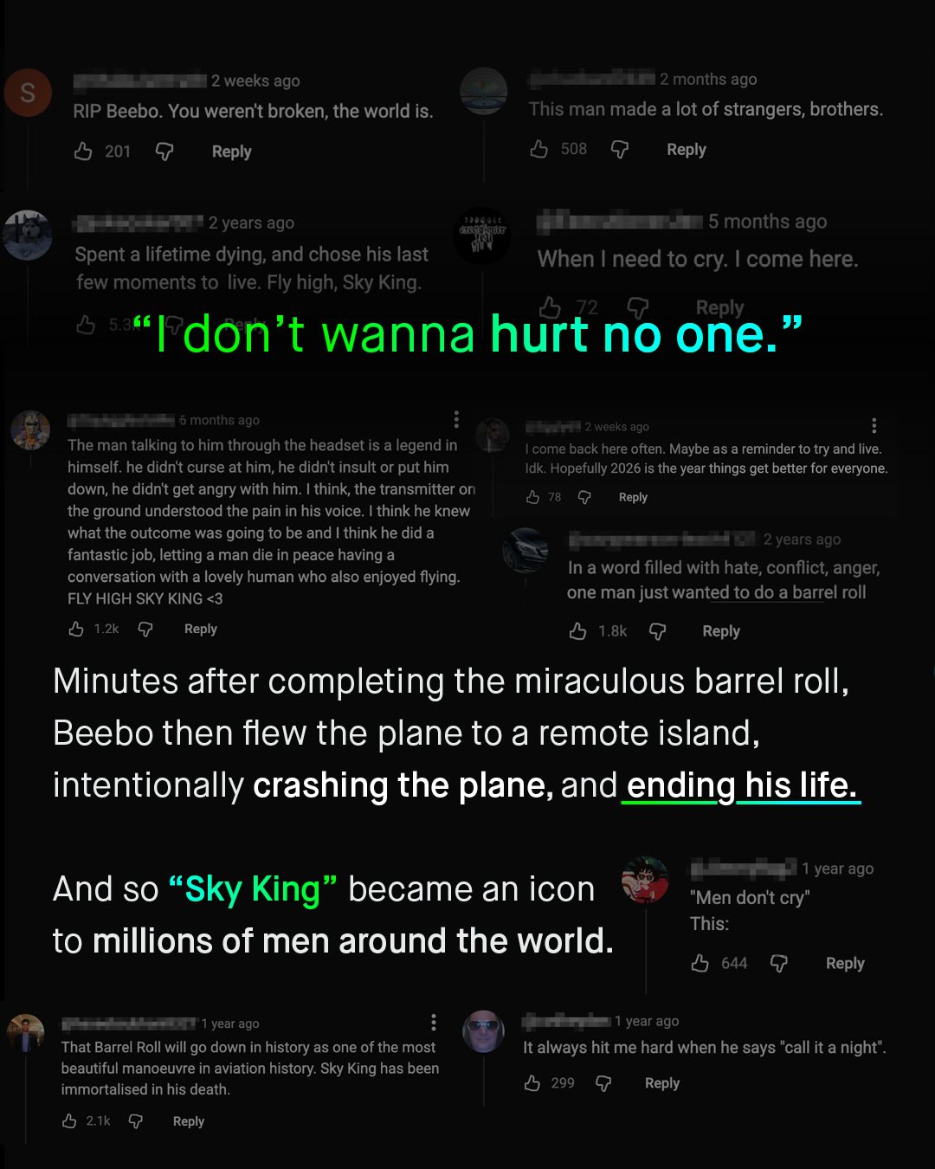Dislike the "I come back here often" comment
The image size is (935, 1169).
[585, 497]
